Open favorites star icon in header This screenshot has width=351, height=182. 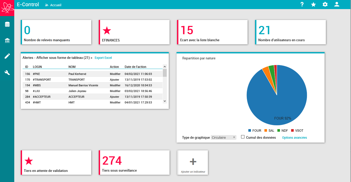point(313,4)
